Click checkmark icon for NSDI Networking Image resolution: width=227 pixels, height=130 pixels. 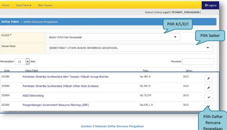[x=209, y=97]
